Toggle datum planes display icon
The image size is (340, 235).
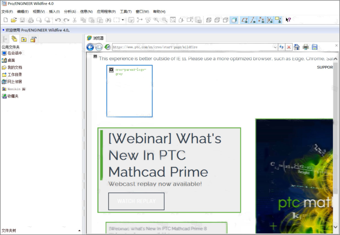tap(244, 20)
